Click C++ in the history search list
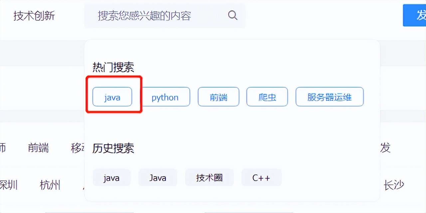The height and width of the screenshot is (213, 426). coord(262,178)
